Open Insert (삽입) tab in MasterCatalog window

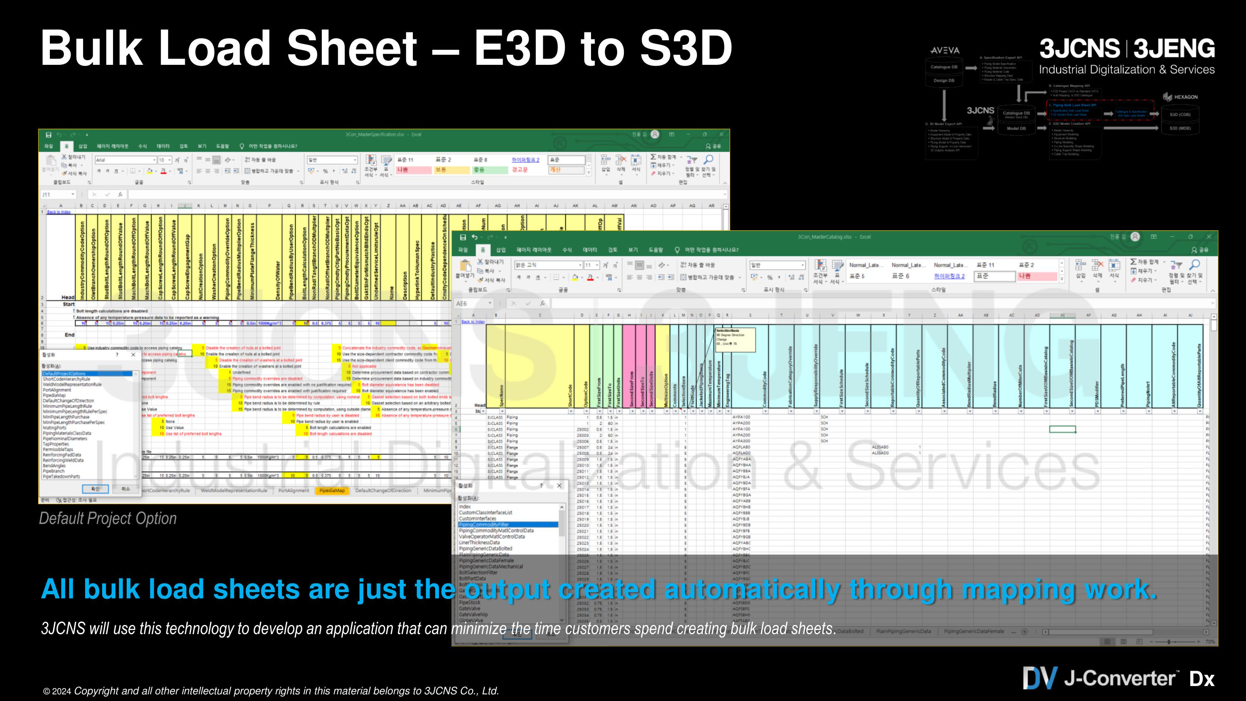pos(501,250)
